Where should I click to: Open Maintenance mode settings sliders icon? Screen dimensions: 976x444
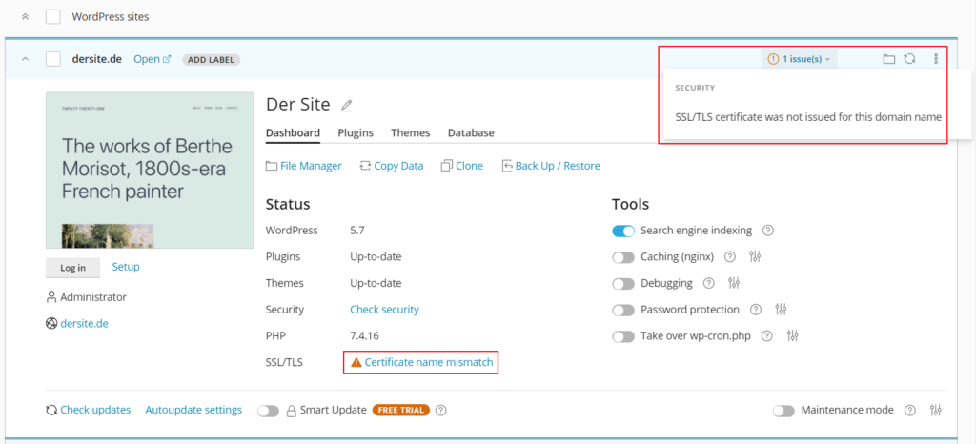tap(936, 411)
